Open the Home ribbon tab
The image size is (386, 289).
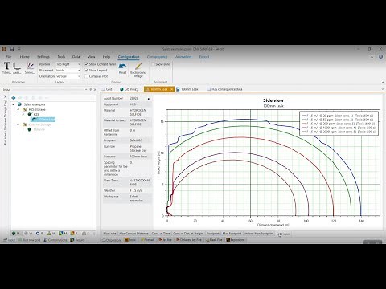point(24,57)
